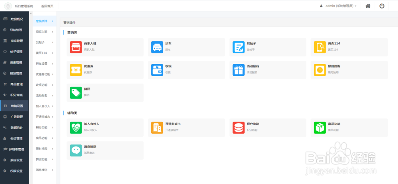The width and height of the screenshot is (398, 184).
Task: Expand the 消息推送 submenu chevron
Action: pyautogui.click(x=53, y=170)
